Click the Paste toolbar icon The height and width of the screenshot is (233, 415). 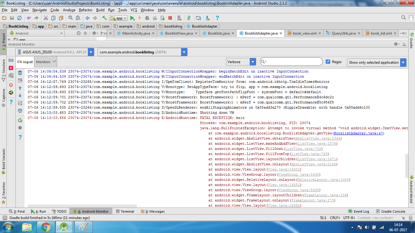pos(61,18)
